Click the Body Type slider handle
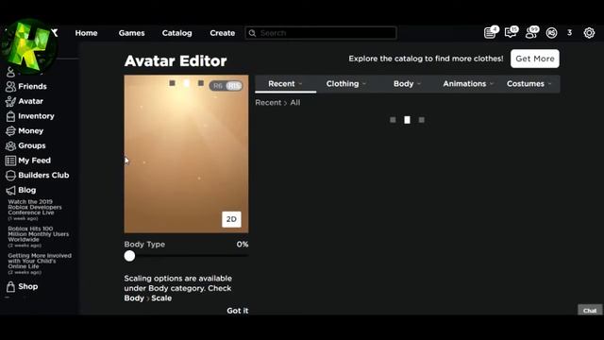The height and width of the screenshot is (340, 604). point(130,256)
